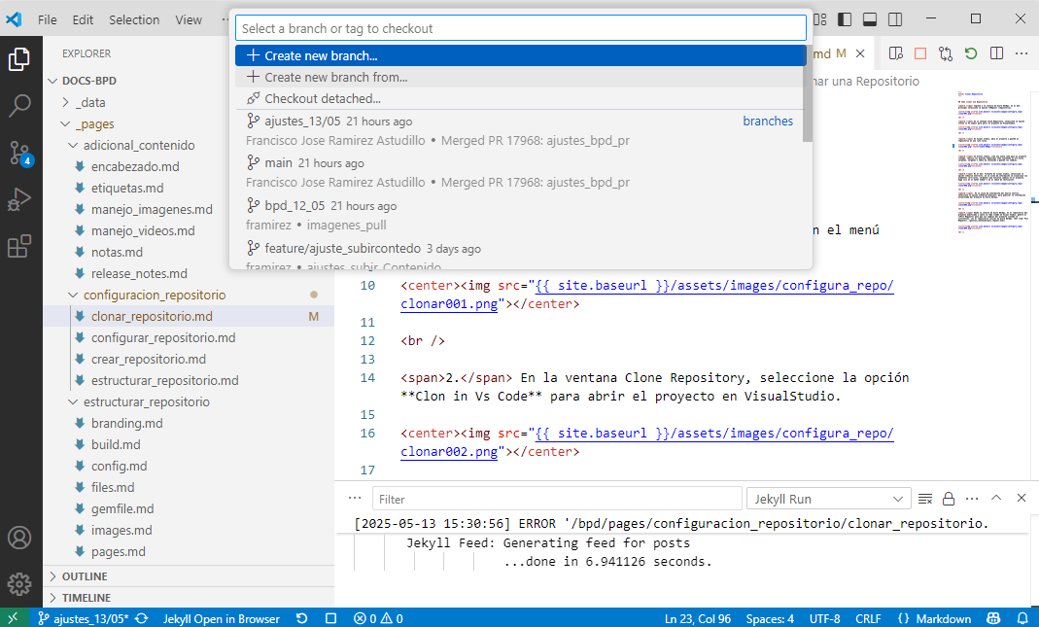This screenshot has height=627, width=1039.
Task: Clear output with the clear-list icon
Action: tap(925, 499)
